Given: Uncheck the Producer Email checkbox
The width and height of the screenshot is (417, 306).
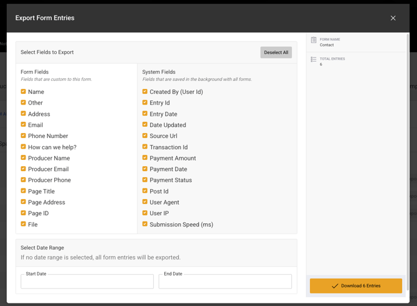Looking at the screenshot, I should tap(23, 169).
